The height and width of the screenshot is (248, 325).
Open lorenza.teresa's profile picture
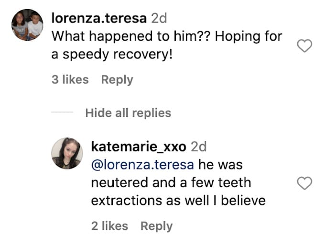[28, 24]
